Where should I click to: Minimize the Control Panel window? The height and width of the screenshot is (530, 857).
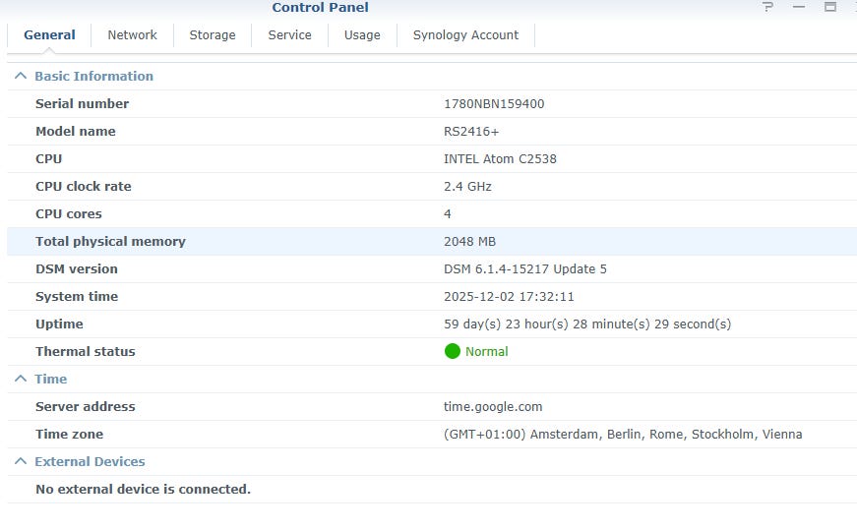click(799, 8)
